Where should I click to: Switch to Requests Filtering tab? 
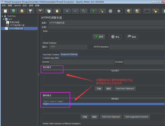click(69, 54)
